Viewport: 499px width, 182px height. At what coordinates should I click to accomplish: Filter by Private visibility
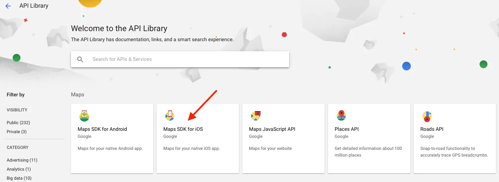[17, 132]
